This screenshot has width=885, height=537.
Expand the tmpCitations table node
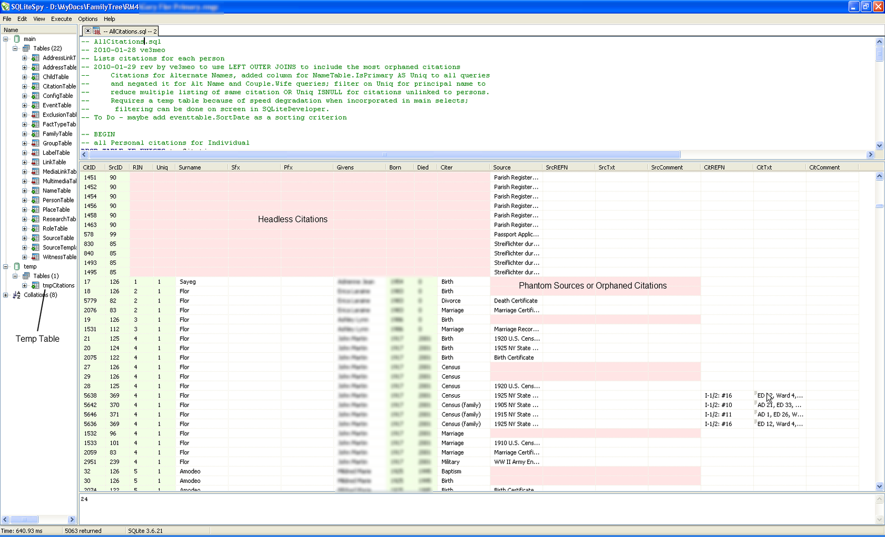[x=24, y=285]
